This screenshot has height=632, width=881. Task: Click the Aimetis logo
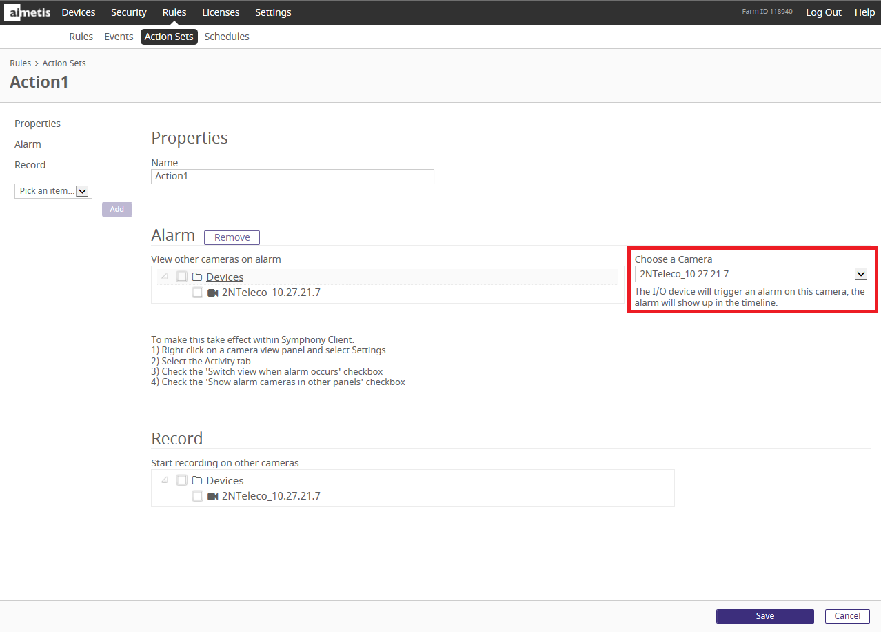click(32, 12)
